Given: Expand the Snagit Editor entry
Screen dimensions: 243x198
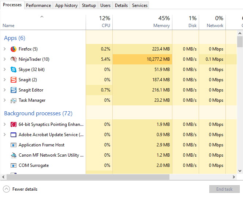Looking at the screenshot, I should 4,90.
